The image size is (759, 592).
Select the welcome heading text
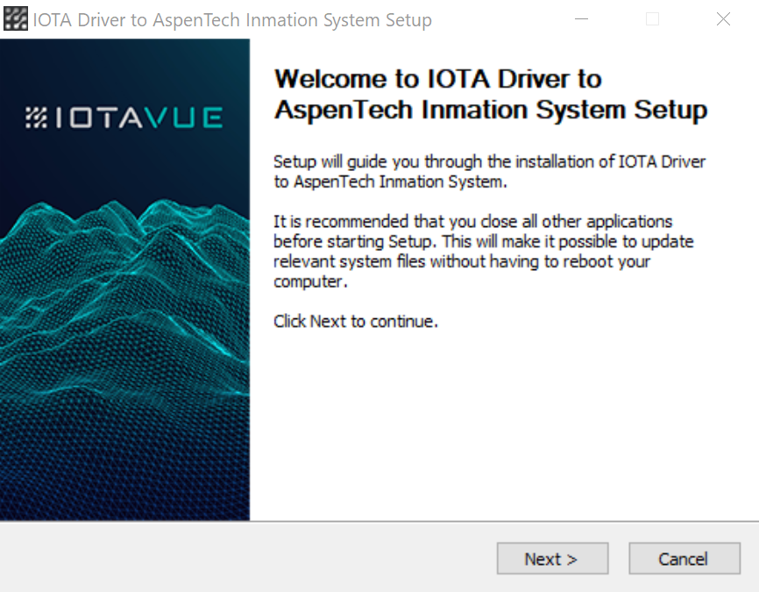[x=491, y=94]
